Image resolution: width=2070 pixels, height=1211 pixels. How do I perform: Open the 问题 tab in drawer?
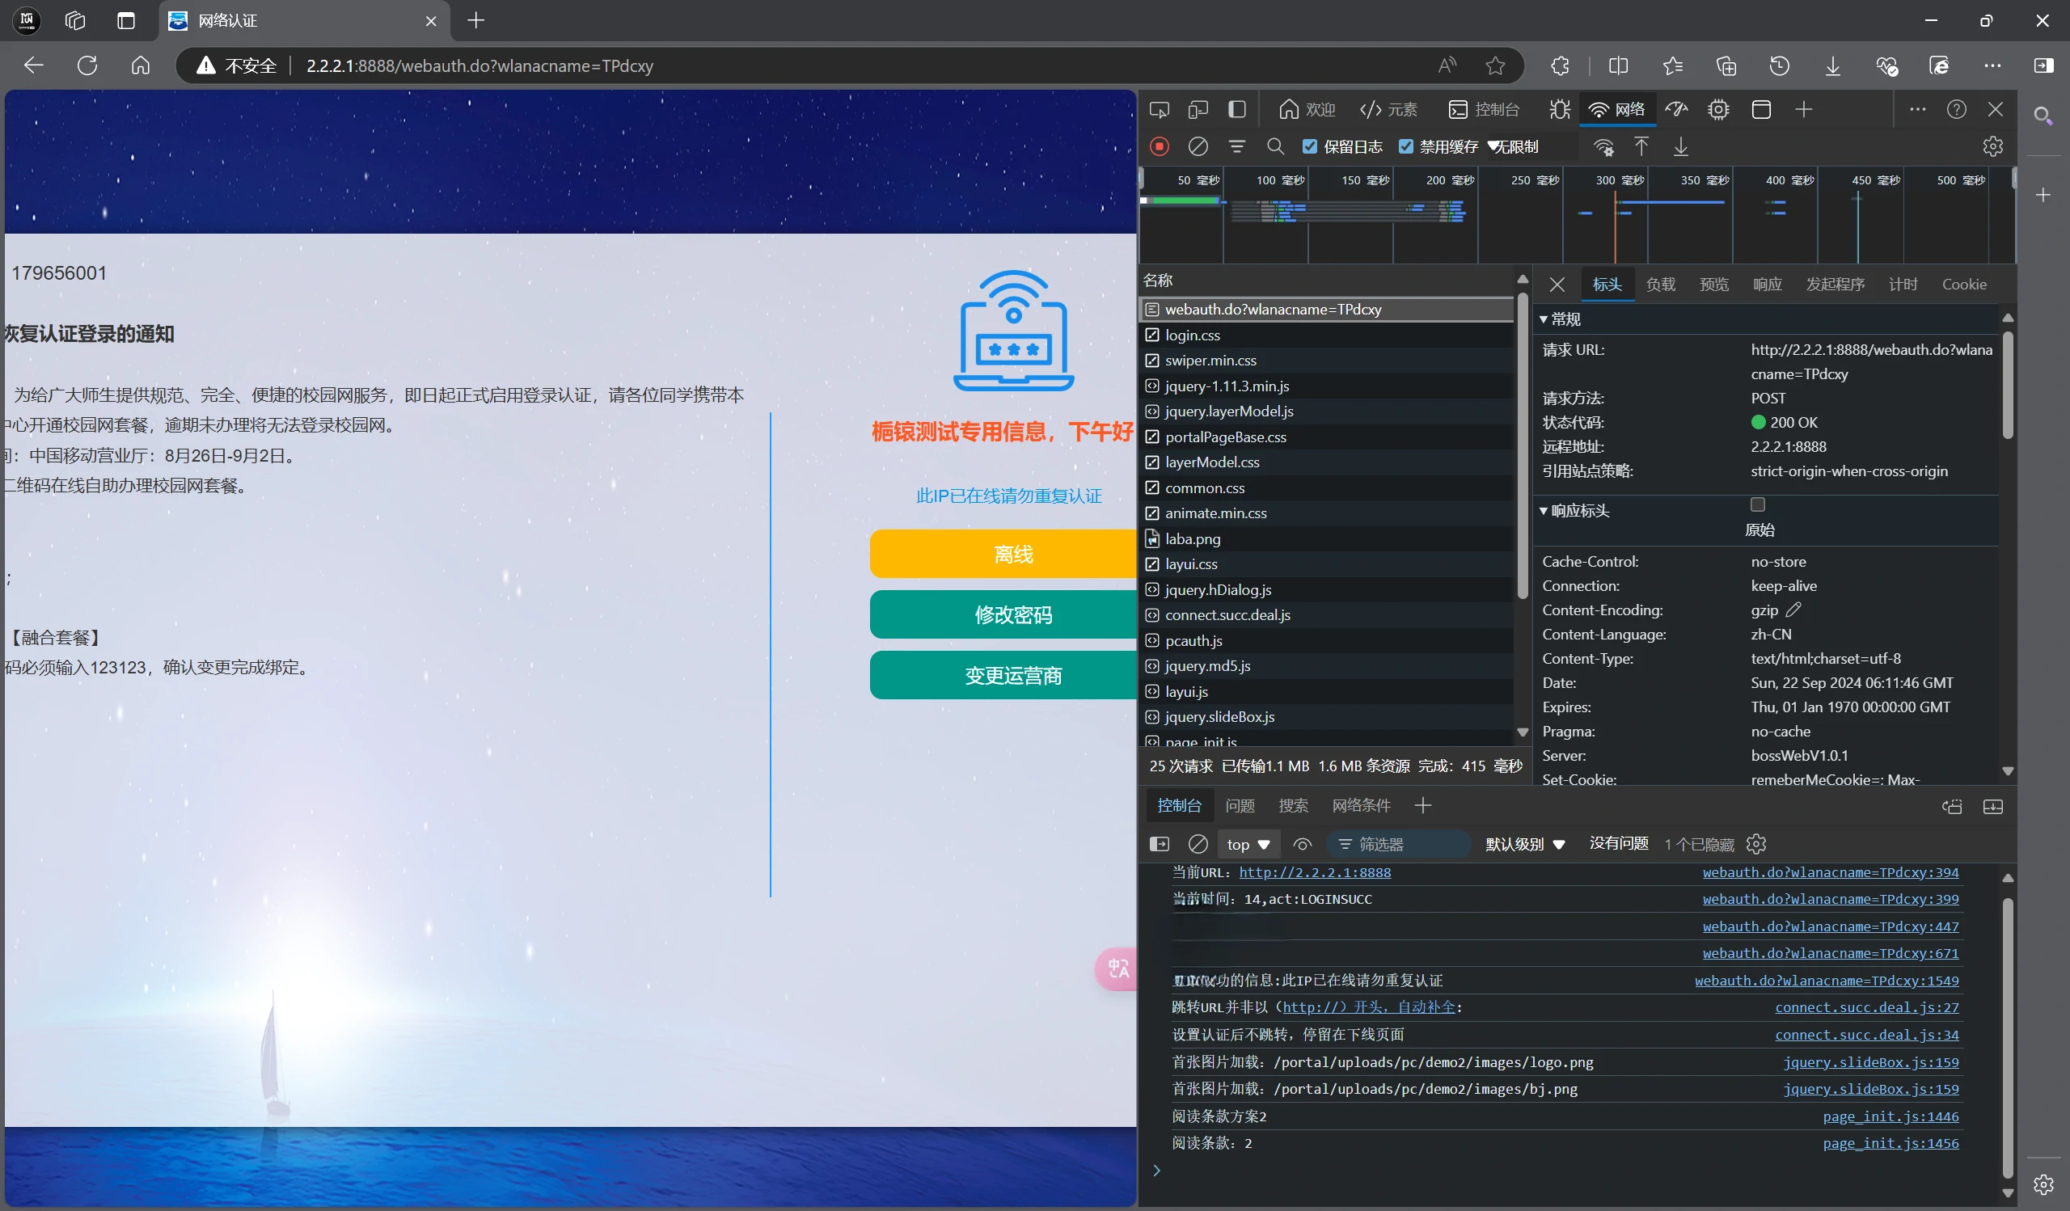tap(1240, 805)
